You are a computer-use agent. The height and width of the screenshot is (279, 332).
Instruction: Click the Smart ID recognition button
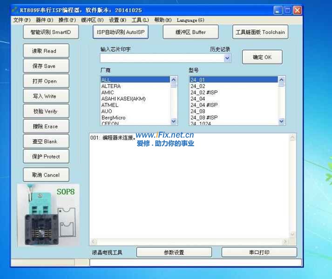(x=51, y=32)
